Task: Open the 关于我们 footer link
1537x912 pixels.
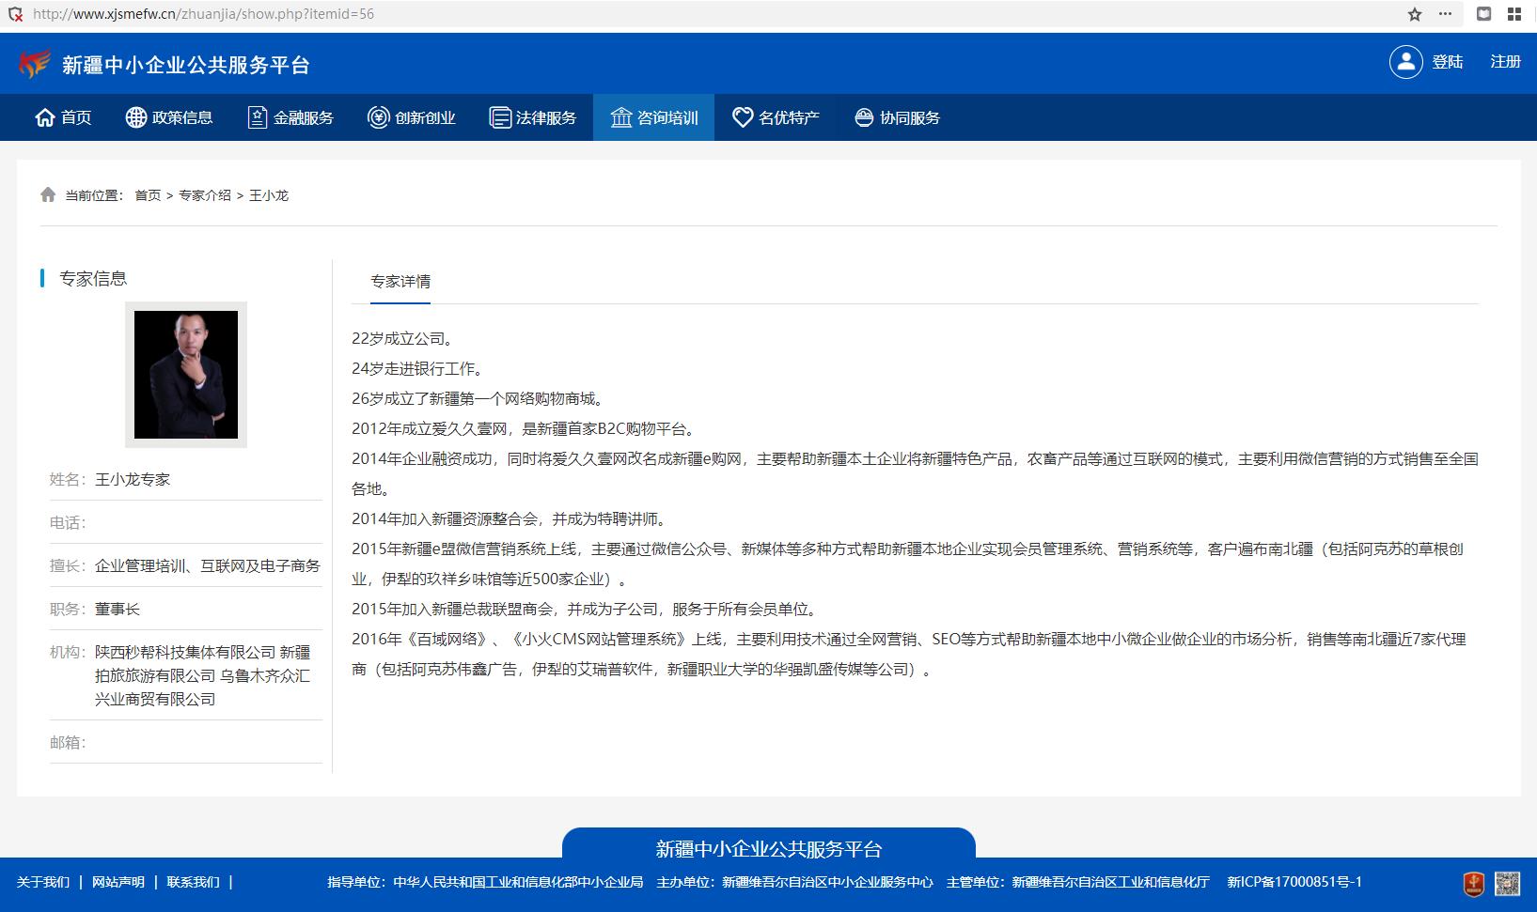Action: pos(43,882)
